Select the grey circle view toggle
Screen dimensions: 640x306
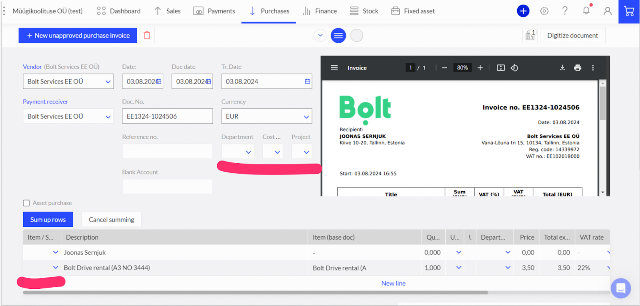356,36
